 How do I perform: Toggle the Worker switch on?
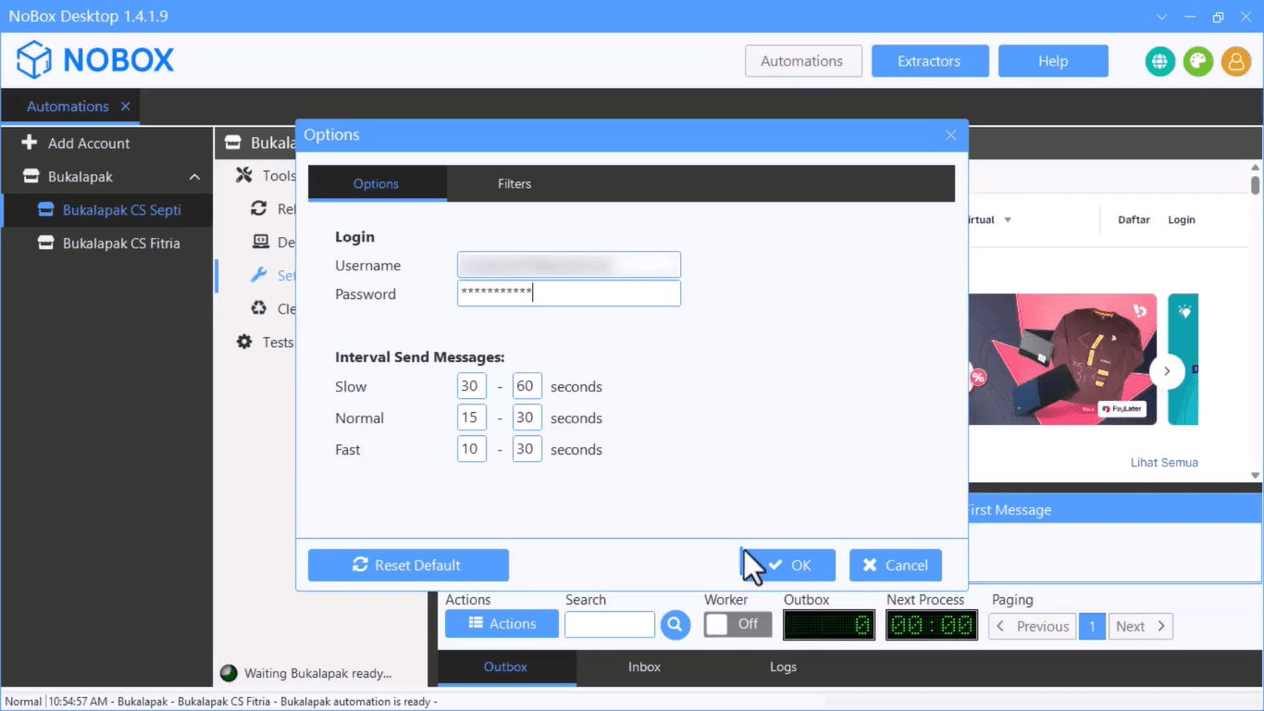point(737,625)
